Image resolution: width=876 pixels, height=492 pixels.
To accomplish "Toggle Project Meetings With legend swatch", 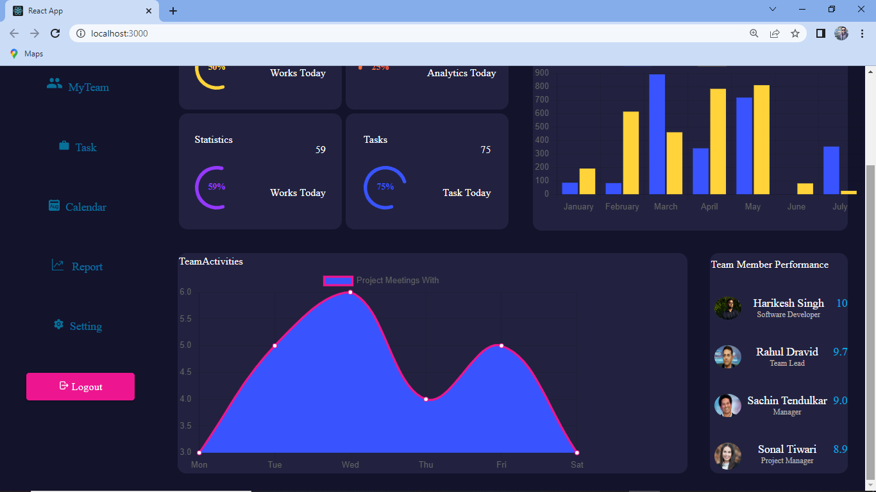I will tap(338, 281).
